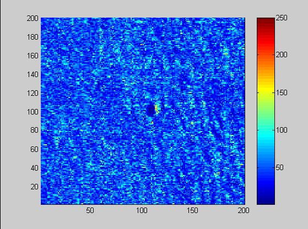The image size is (308, 229).
Task: Click the 250 label on the colorbar
Action: [282, 18]
